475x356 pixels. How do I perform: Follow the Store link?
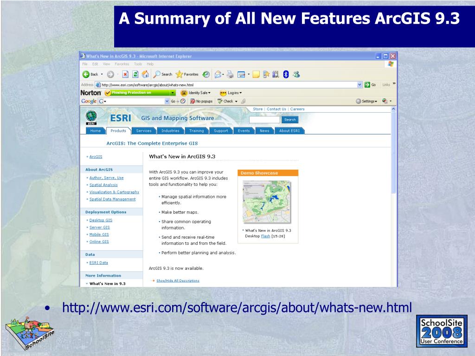(x=258, y=109)
